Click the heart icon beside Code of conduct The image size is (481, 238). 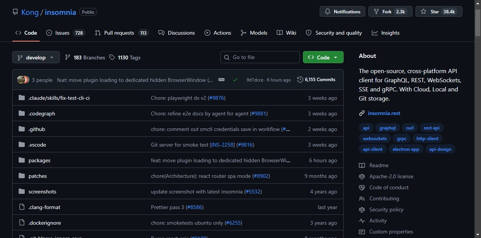tap(362, 187)
